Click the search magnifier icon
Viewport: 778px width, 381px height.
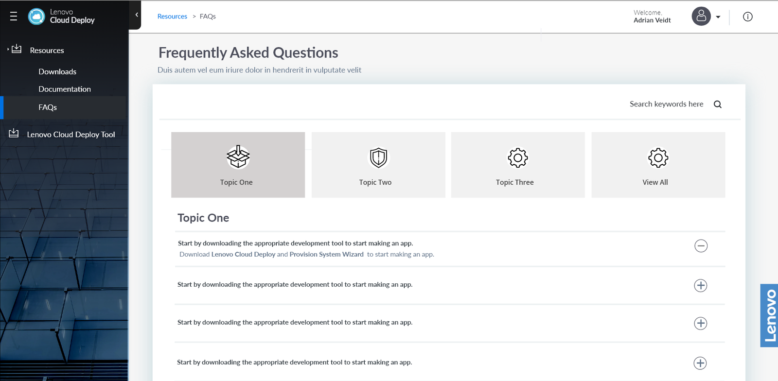coord(717,104)
